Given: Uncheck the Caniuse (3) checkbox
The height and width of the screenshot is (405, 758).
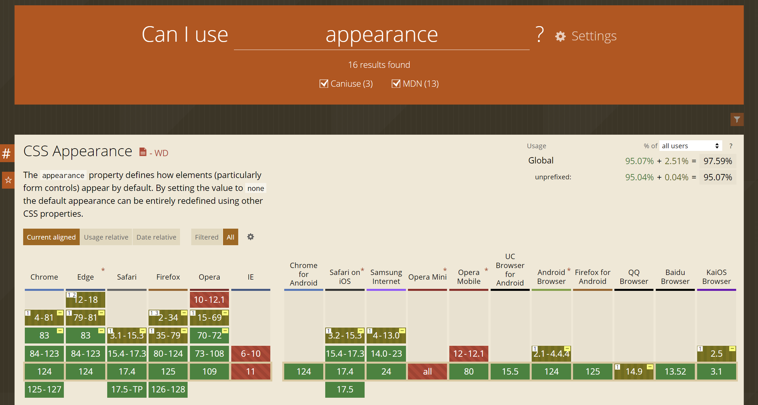Looking at the screenshot, I should [x=324, y=84].
